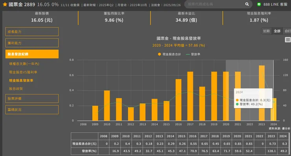Open 888 LINE 客服 link
Image resolution: width=291 pixels, height=156 pixels.
(x=275, y=4)
